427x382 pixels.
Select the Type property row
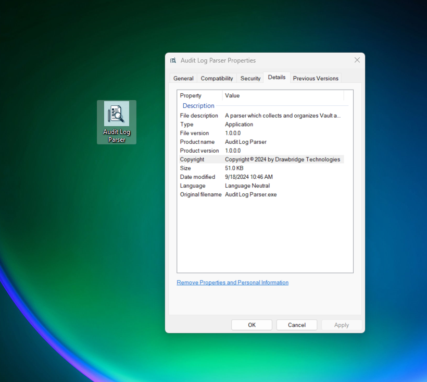click(261, 124)
